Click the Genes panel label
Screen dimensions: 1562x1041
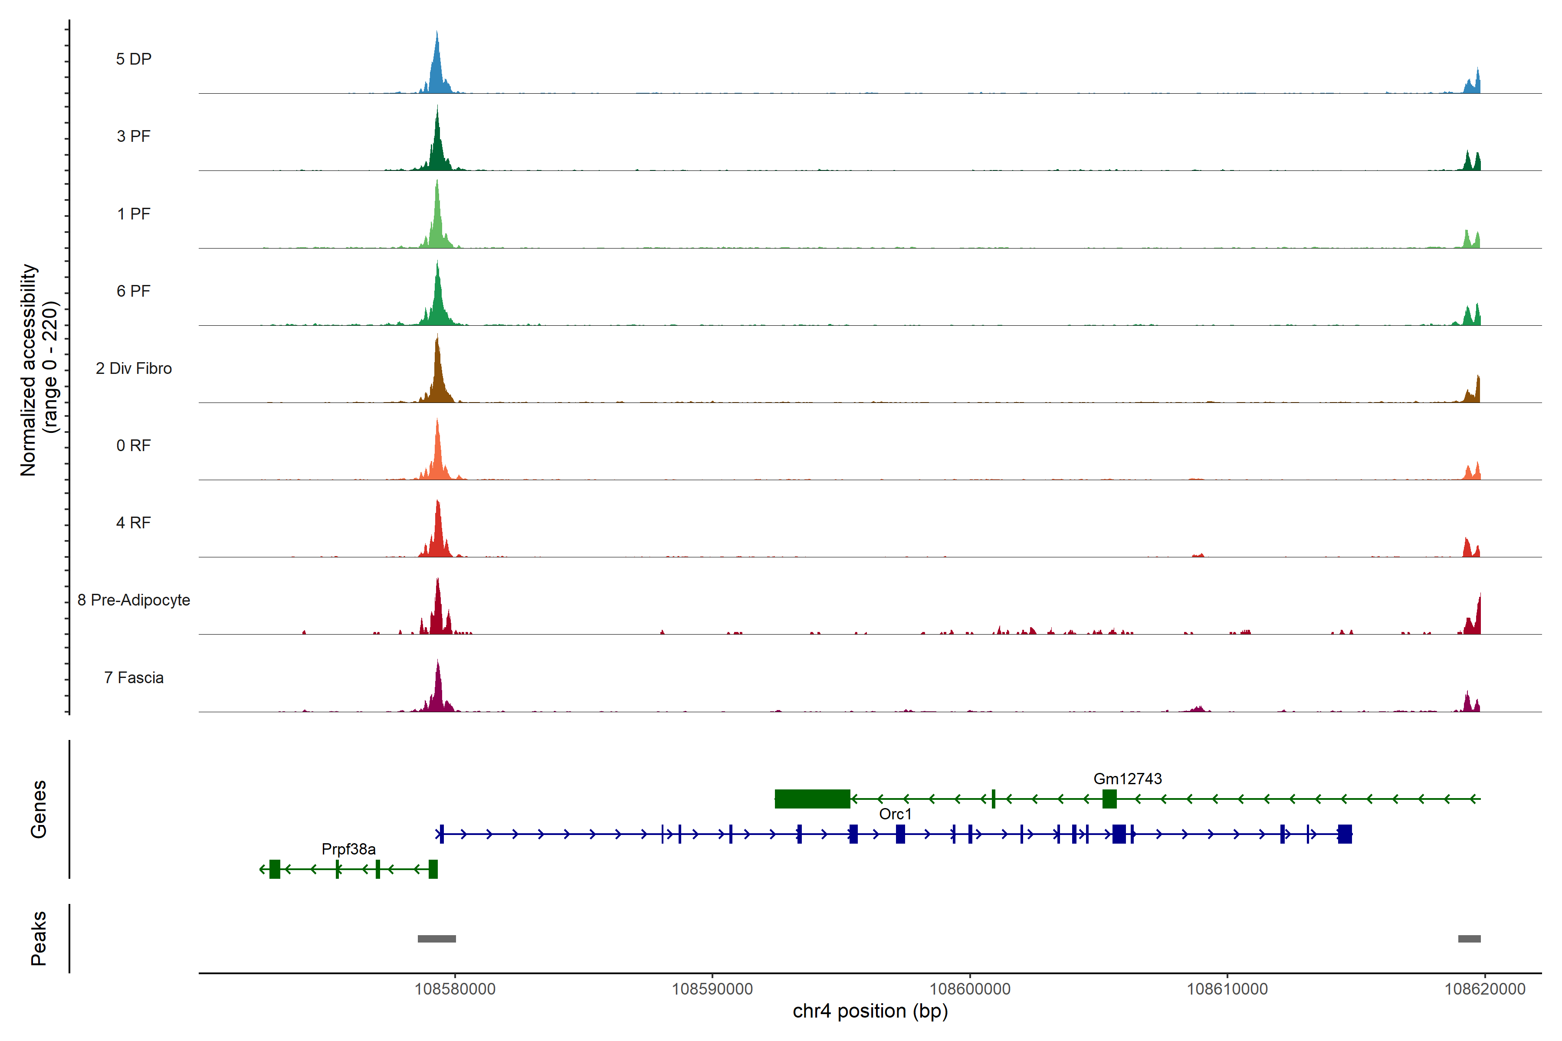[39, 809]
